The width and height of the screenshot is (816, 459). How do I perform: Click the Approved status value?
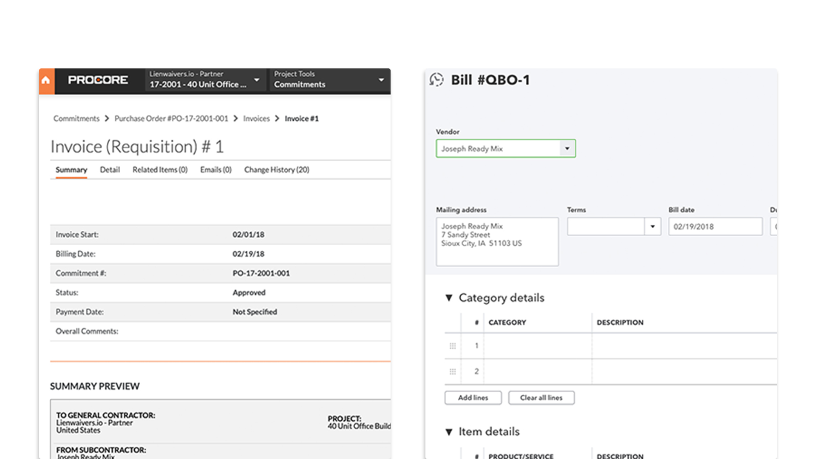coord(249,292)
